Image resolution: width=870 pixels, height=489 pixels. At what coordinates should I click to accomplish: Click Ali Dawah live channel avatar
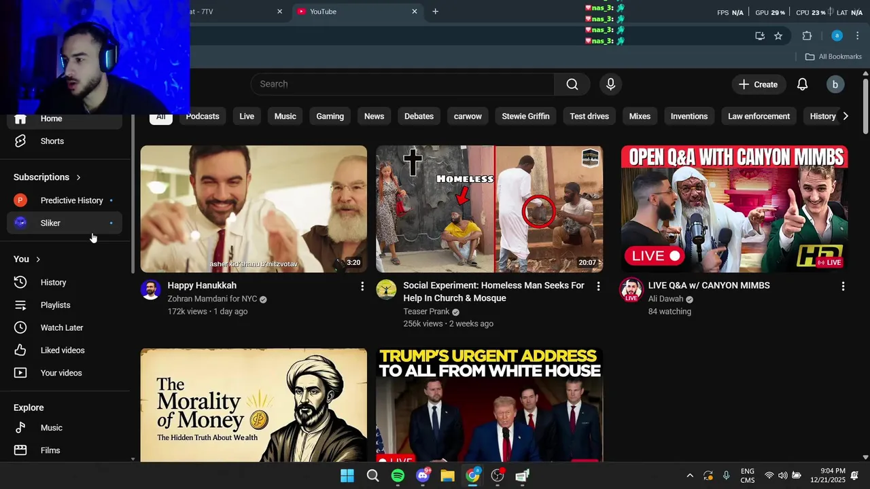coord(631,289)
